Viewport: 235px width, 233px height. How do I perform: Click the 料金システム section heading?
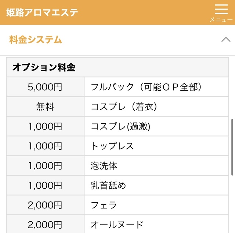click(36, 40)
